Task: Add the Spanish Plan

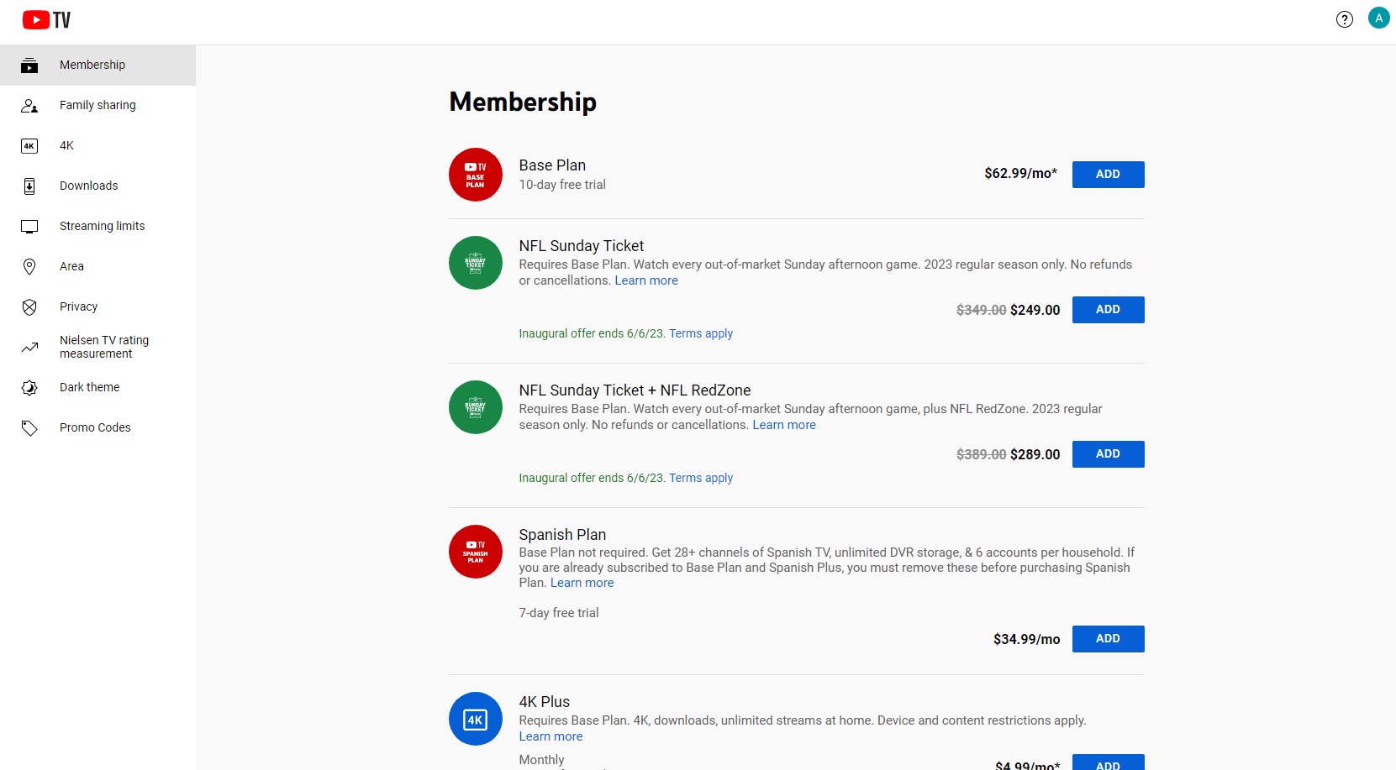Action: click(x=1108, y=639)
